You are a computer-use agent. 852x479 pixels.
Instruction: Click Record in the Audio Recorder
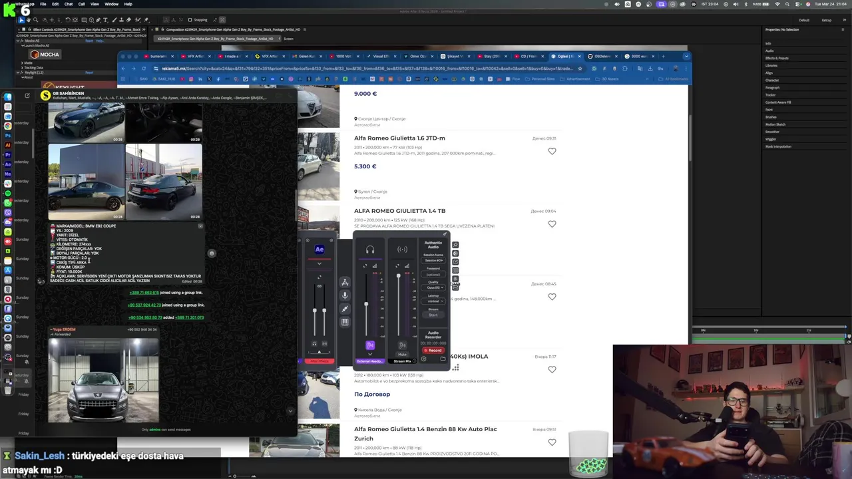433,350
